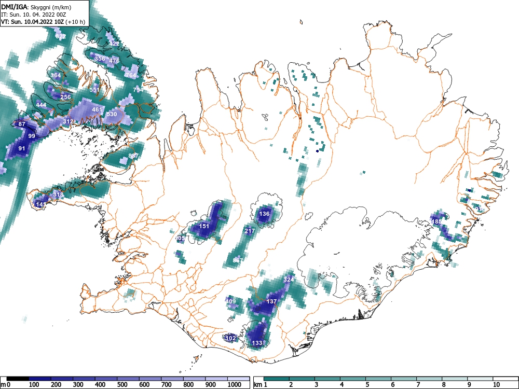This screenshot has width=519, height=389.
Task: Click the visibility value 551
Action: [x=94, y=90]
